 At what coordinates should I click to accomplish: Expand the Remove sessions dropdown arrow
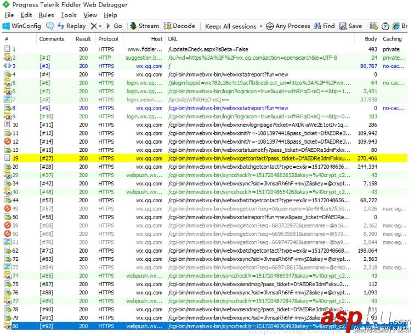pyautogui.click(x=100, y=26)
